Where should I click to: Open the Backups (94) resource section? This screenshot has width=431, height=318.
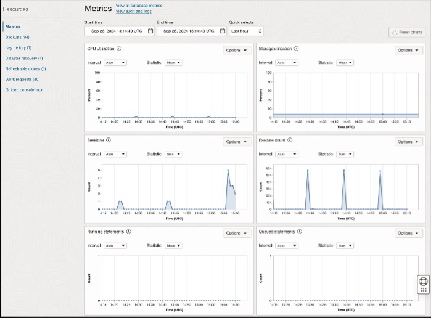17,37
